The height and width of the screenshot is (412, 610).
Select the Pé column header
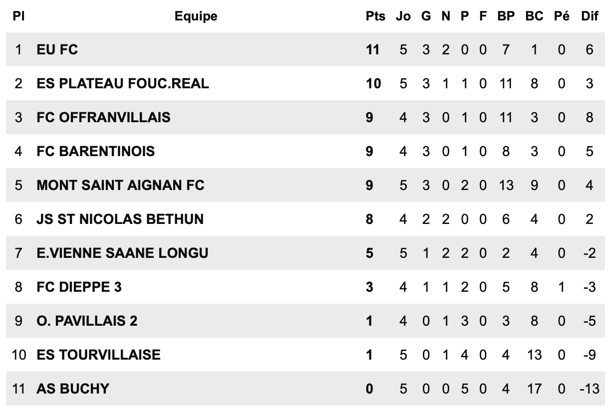[562, 16]
